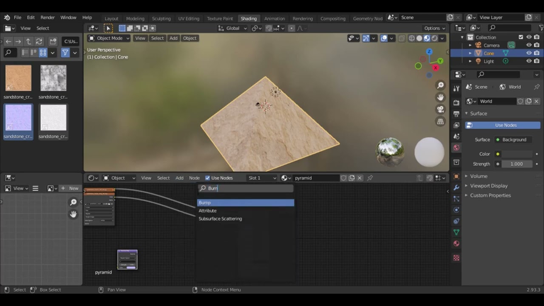Open the Modifiers wrench properties tab
Image resolution: width=544 pixels, height=306 pixels.
pos(456,187)
